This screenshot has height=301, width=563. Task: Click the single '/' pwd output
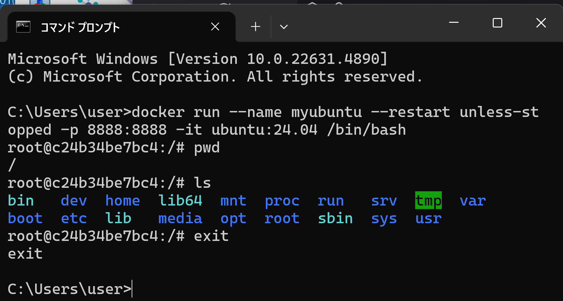(12, 165)
